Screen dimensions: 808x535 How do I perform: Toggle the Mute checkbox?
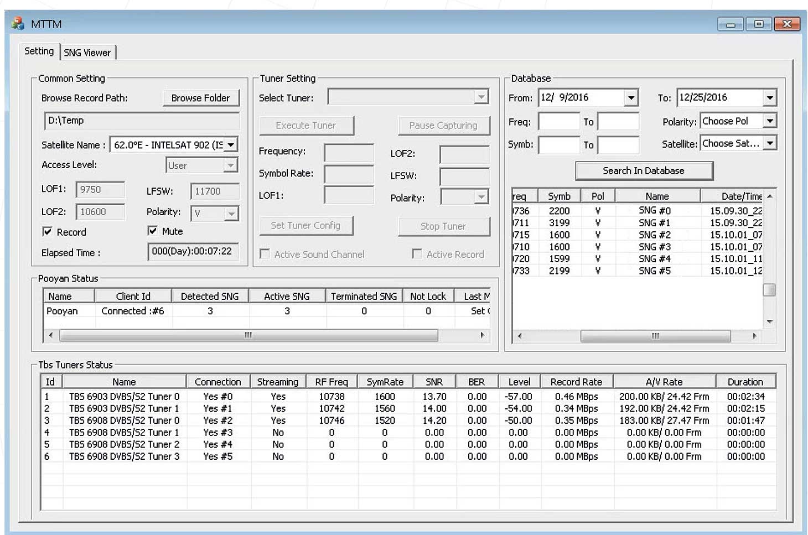tap(153, 231)
